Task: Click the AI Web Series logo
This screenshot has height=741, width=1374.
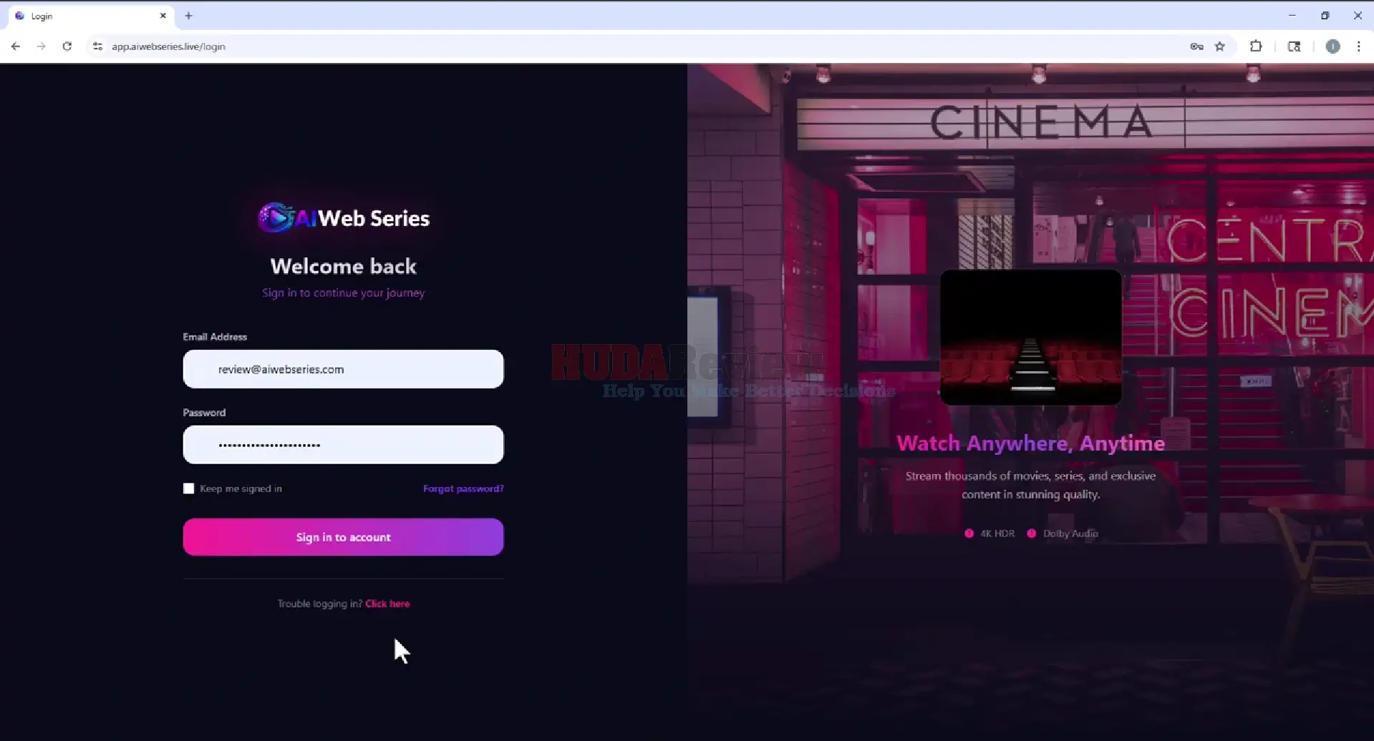Action: click(x=343, y=217)
